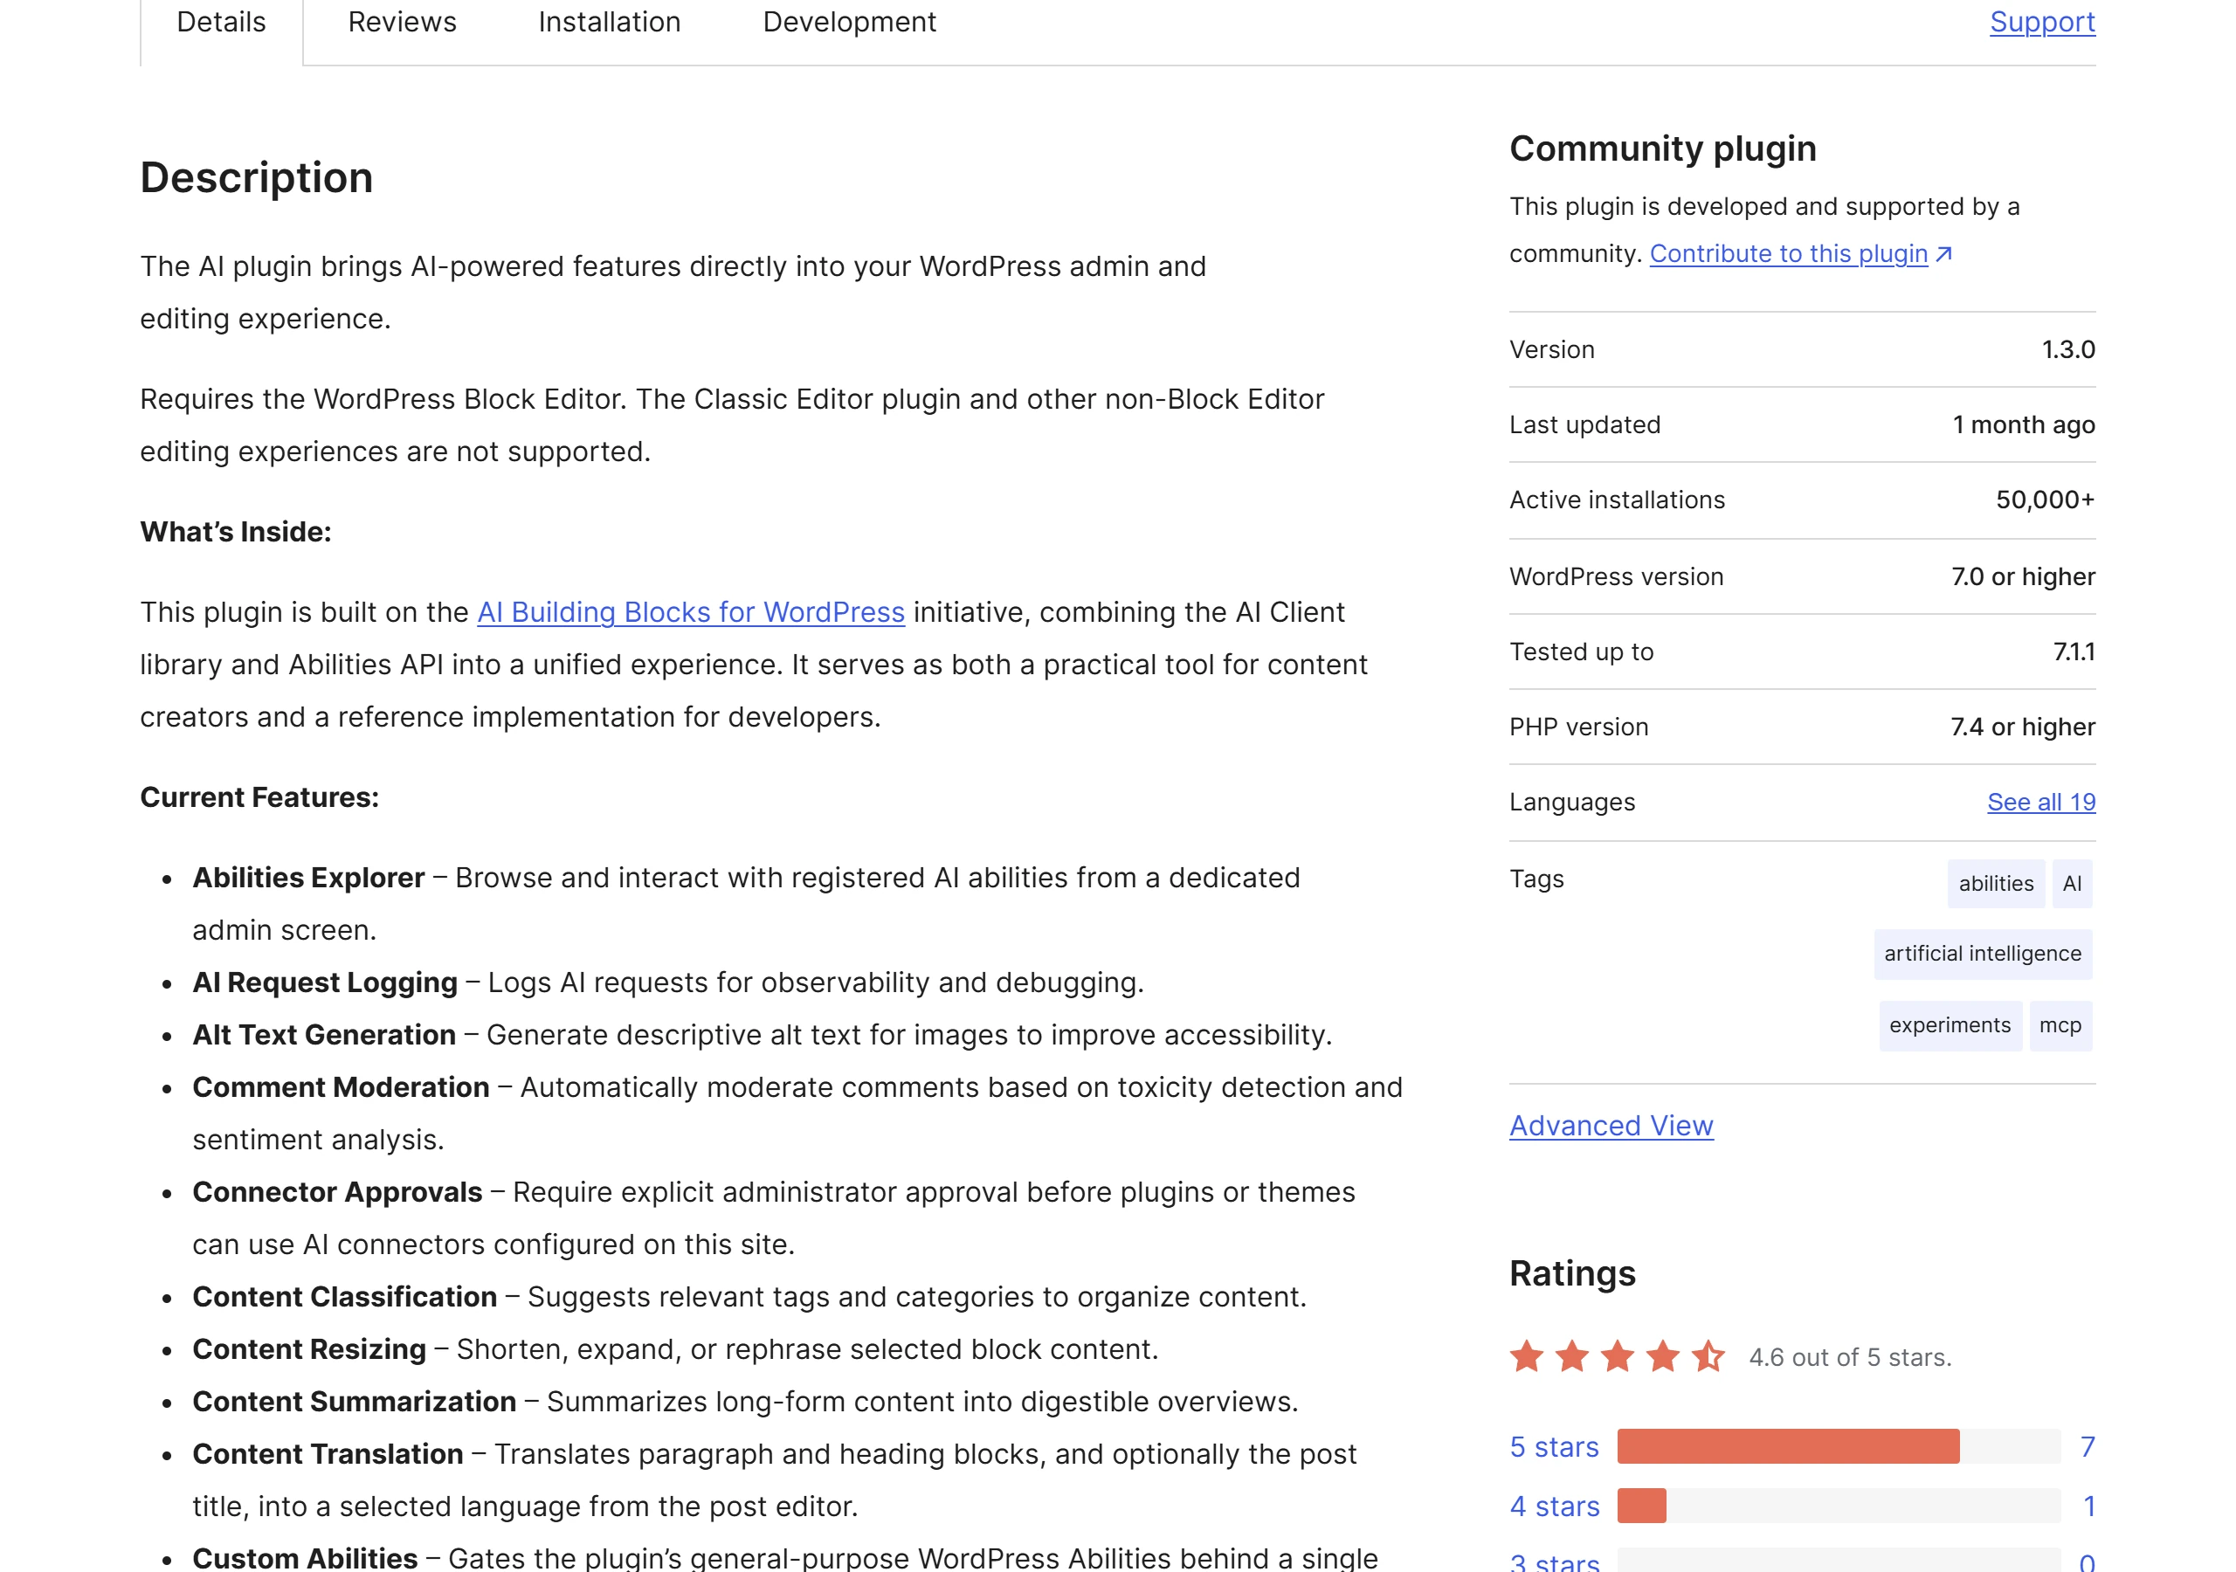
Task: Click the 4 stars review count 1
Action: tap(2089, 1506)
